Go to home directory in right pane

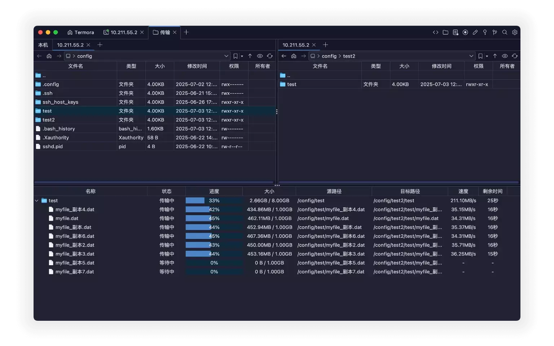click(x=294, y=56)
